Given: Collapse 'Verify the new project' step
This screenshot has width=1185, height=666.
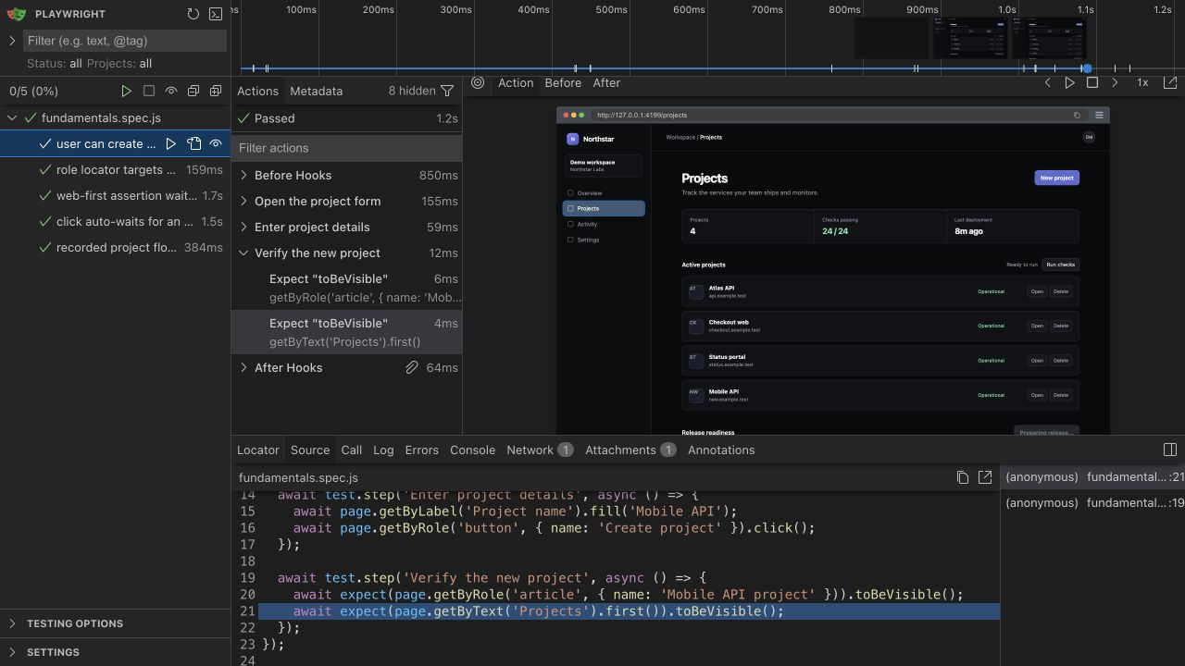Looking at the screenshot, I should tap(243, 253).
